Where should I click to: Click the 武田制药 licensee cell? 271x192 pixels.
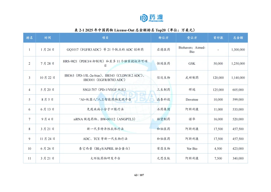192,78
